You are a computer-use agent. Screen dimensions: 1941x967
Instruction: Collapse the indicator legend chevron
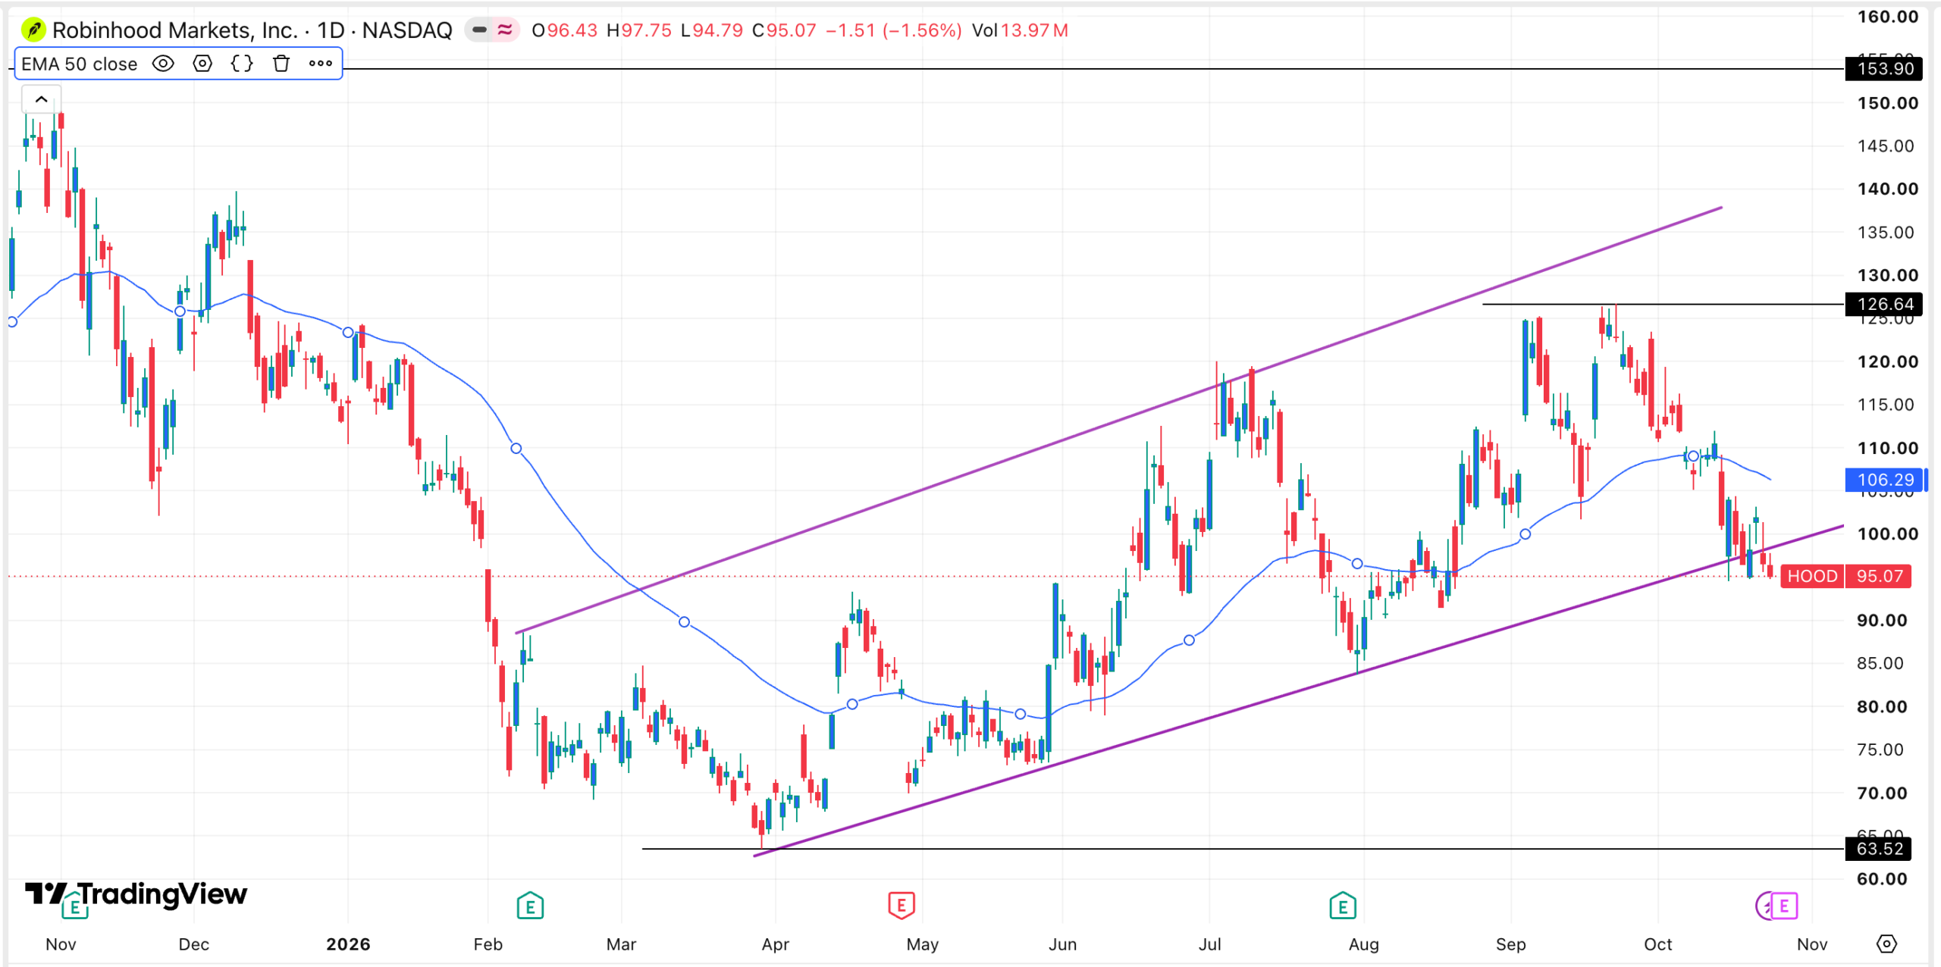pos(42,99)
